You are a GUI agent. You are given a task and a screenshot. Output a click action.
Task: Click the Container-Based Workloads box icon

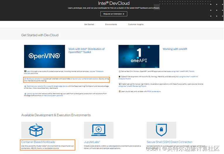[x=36, y=130]
